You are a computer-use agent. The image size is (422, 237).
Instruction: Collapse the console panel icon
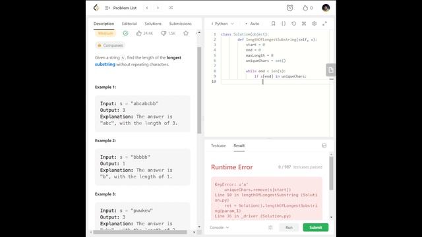[324, 145]
